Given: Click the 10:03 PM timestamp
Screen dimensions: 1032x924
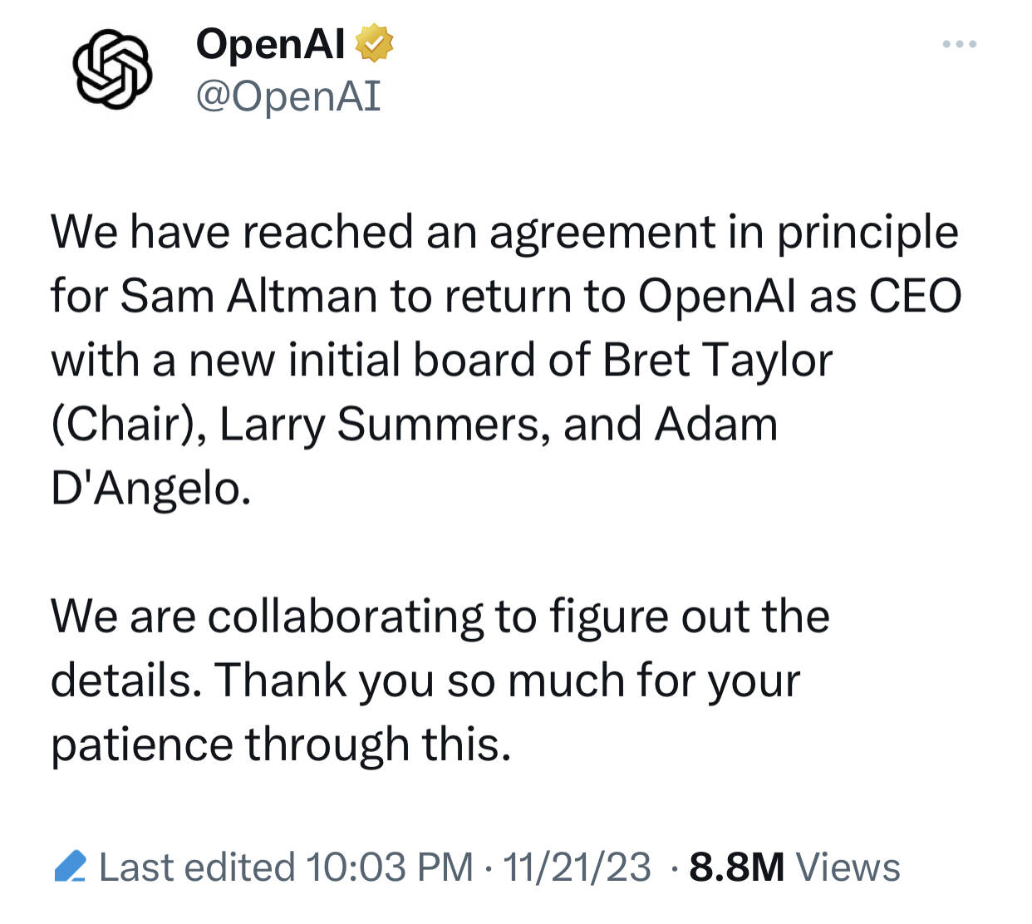Looking at the screenshot, I should 389,867.
